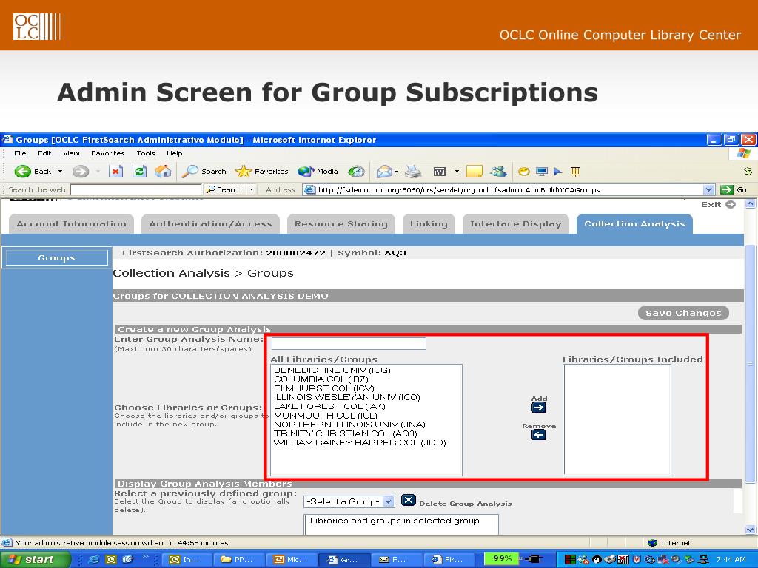The image size is (758, 568).
Task: Click the Go button beside address bar
Action: (x=734, y=189)
